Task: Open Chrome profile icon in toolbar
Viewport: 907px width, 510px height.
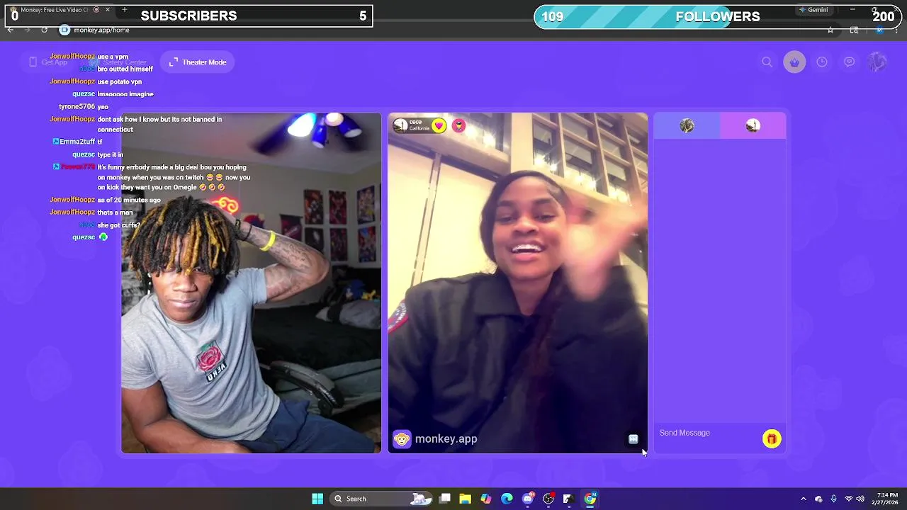Action: [879, 30]
